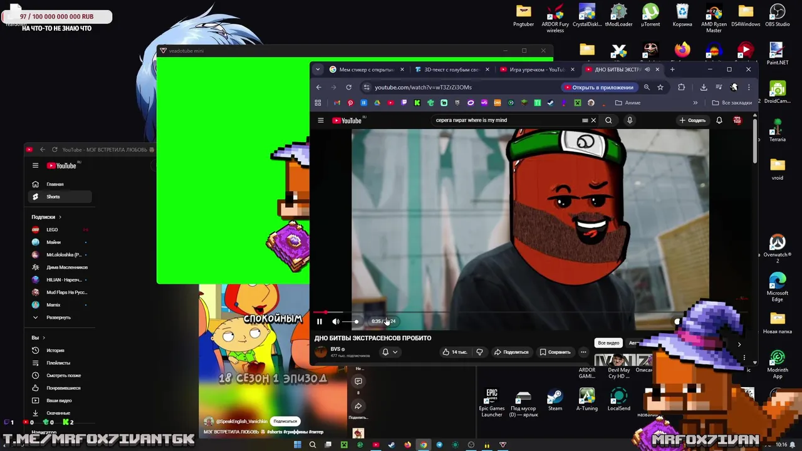The height and width of the screenshot is (451, 802).
Task: Open Windows taskbar search
Action: click(x=313, y=445)
